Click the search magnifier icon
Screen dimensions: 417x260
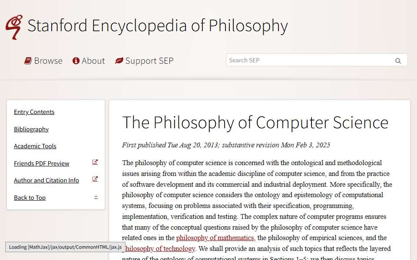tap(398, 61)
